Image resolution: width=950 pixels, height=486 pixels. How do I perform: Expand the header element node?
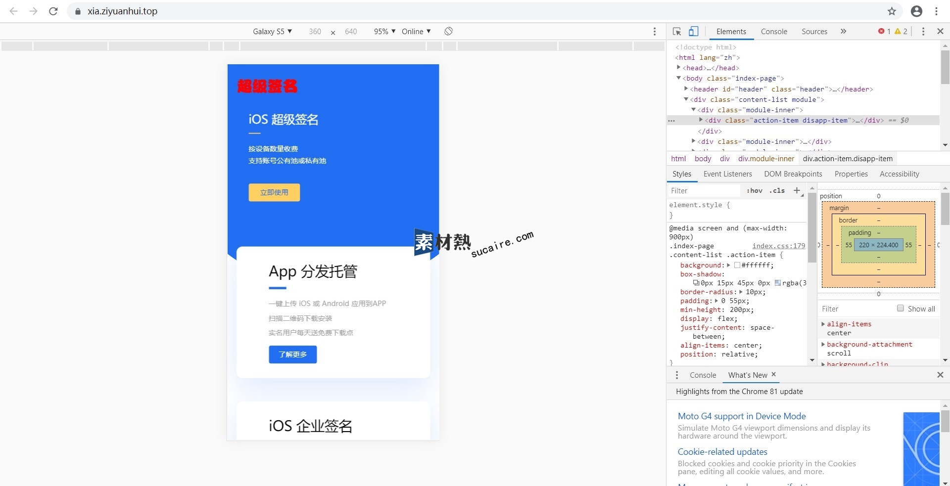[686, 88]
